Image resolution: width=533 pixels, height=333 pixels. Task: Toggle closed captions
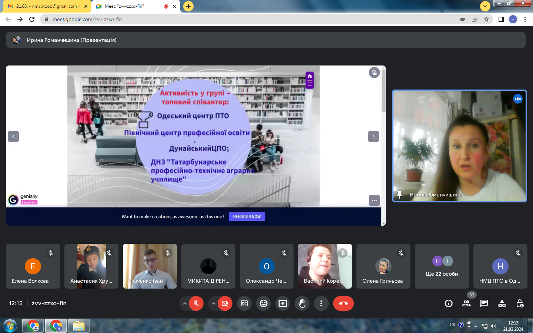(244, 303)
